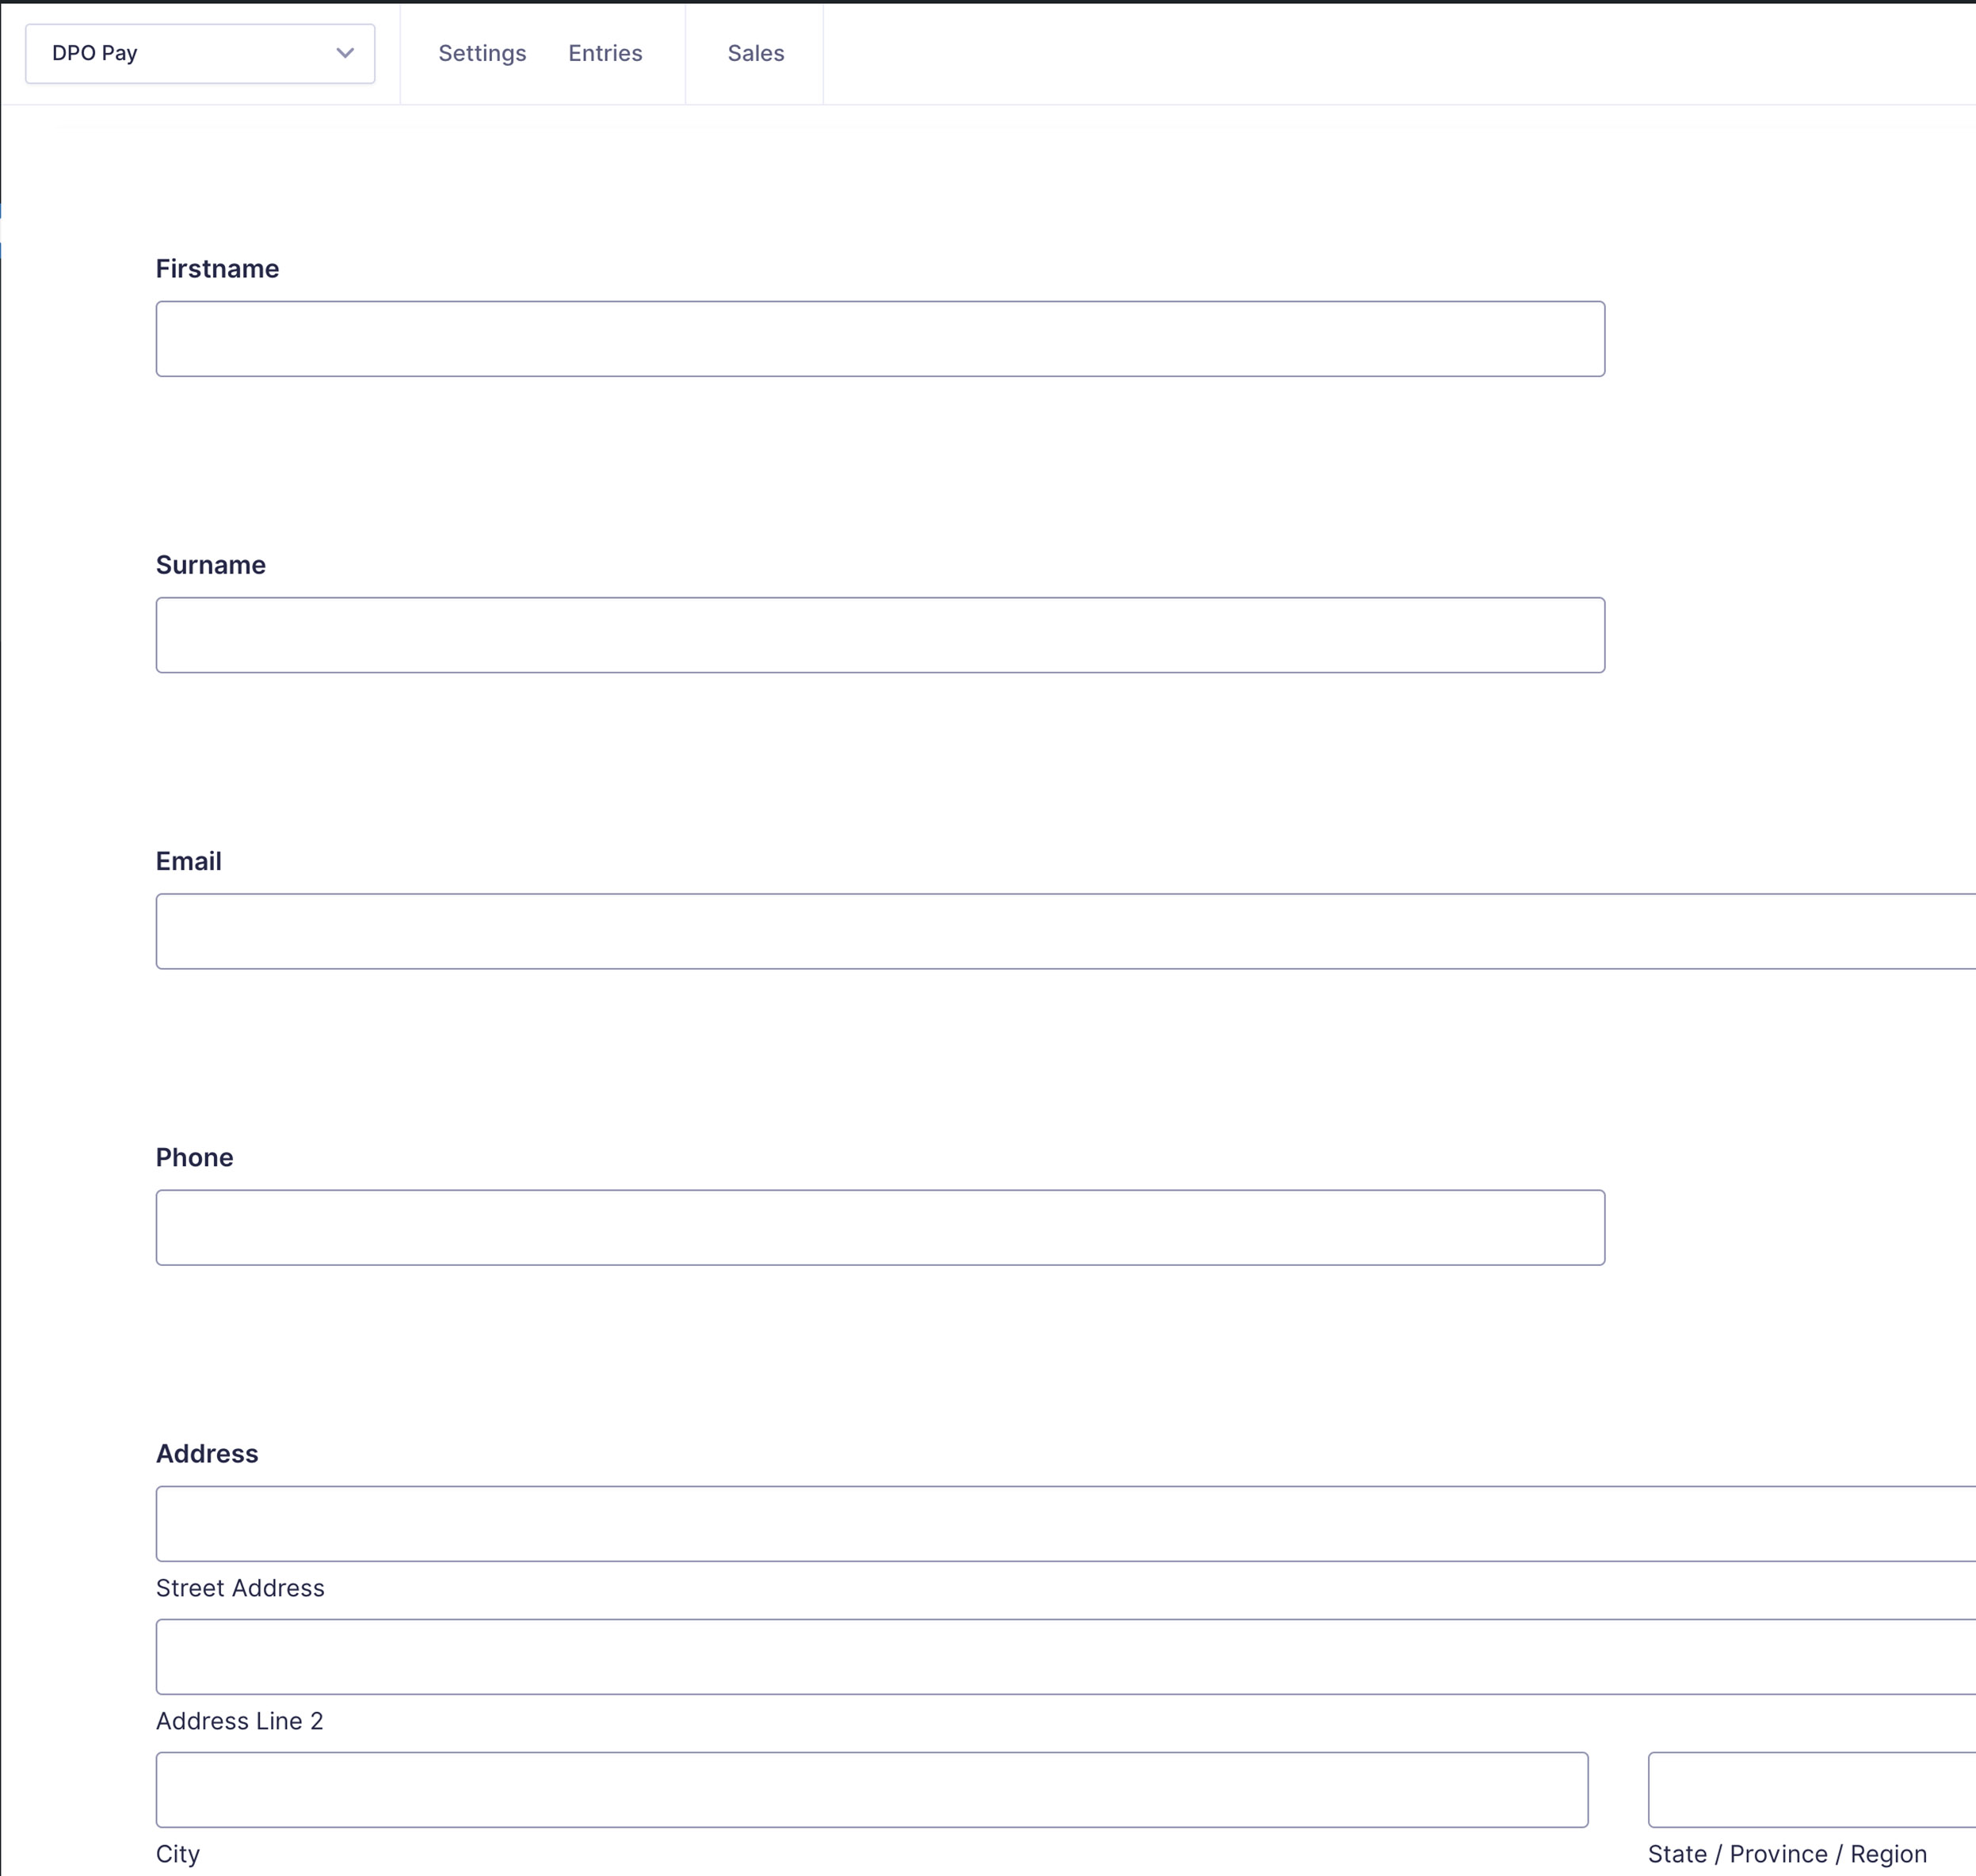
Task: Select the Address Line 2 field
Action: (1066, 1656)
